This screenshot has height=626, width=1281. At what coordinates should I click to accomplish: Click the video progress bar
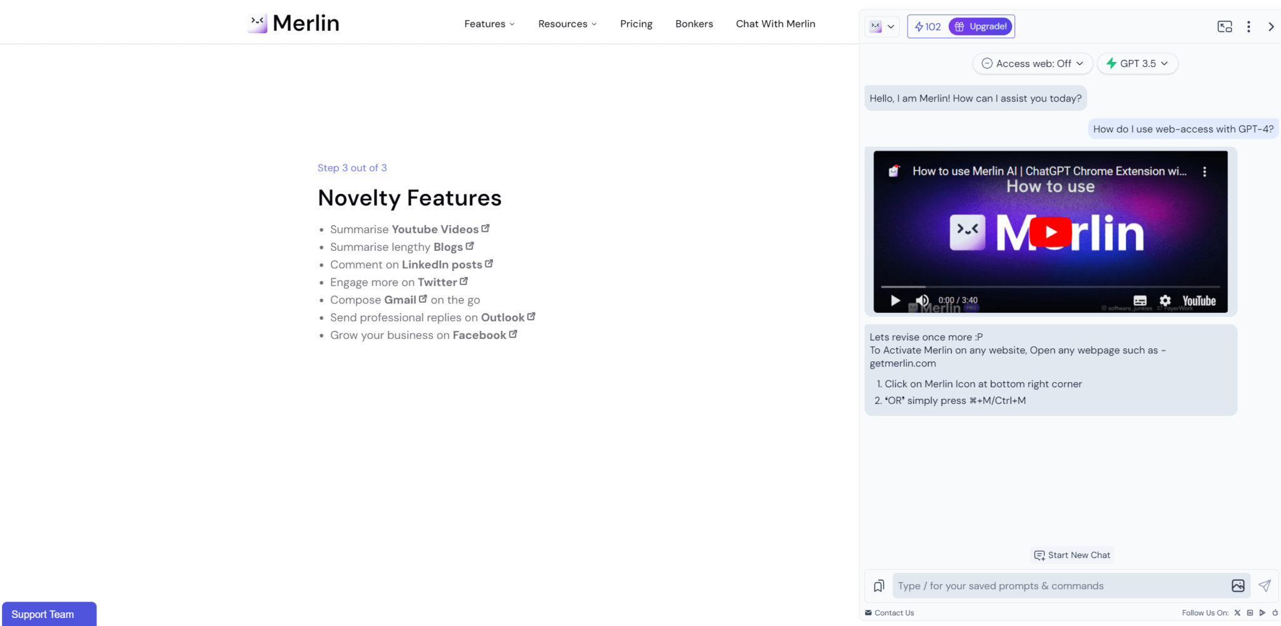coord(1050,287)
